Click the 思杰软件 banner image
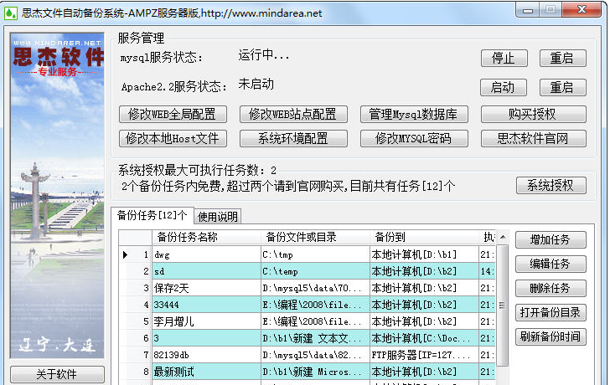The image size is (610, 385). tap(57, 195)
